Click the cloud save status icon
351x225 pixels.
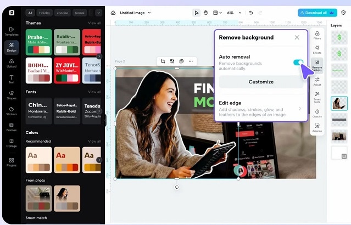click(x=113, y=13)
